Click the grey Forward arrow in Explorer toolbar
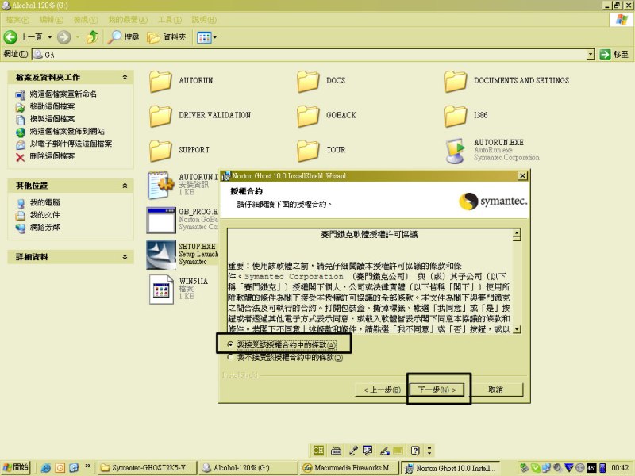Viewport: 635px width, 476px height. tap(63, 37)
